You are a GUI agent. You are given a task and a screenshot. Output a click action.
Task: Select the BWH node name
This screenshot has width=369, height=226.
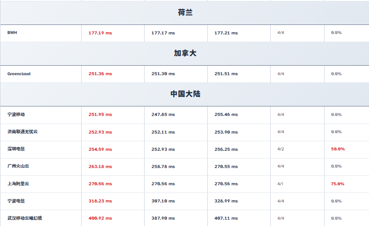point(12,33)
